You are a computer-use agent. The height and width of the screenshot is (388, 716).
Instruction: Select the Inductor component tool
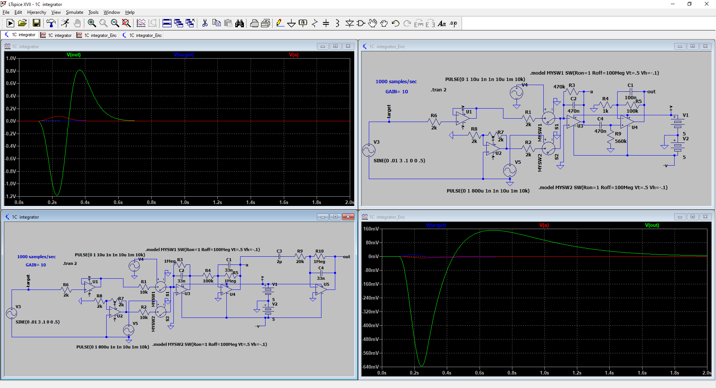tap(337, 24)
